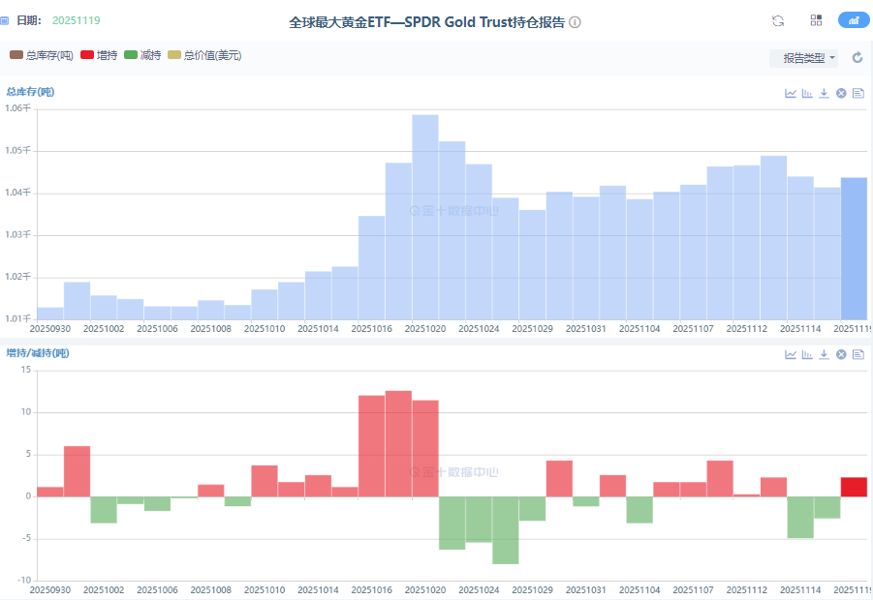This screenshot has height=600, width=873.
Task: Toggle the 减持 legend series
Action: coord(142,55)
